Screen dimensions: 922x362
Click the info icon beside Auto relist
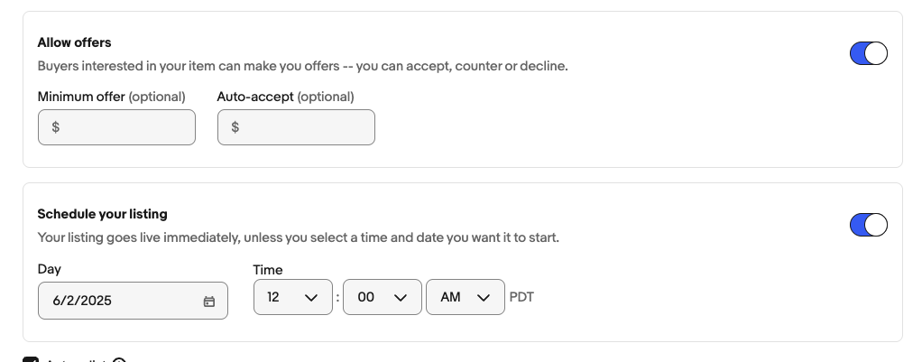[119, 359]
